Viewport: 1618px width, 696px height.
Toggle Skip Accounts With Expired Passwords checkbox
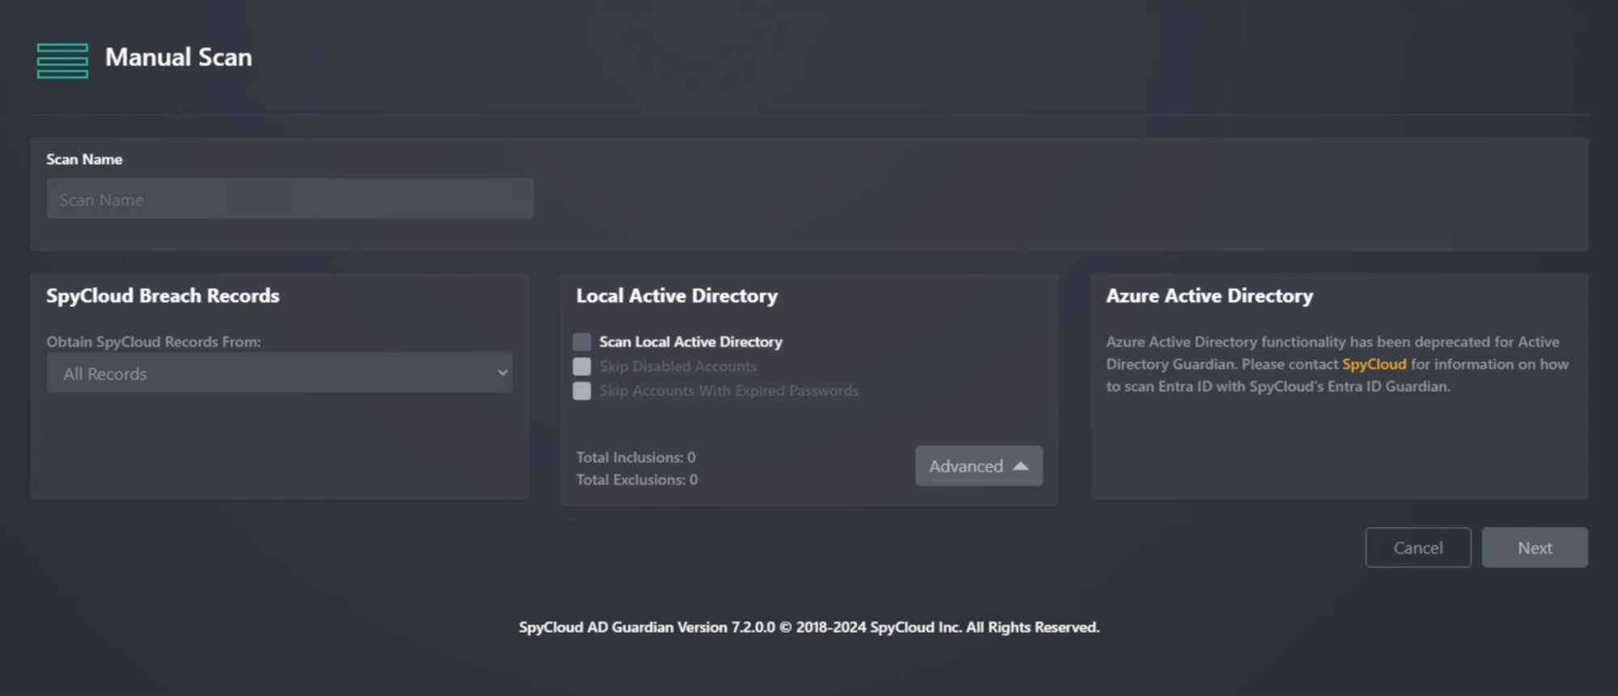582,391
